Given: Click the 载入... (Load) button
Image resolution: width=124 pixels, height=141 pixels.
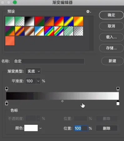Looking at the screenshot, I should click(111, 37).
